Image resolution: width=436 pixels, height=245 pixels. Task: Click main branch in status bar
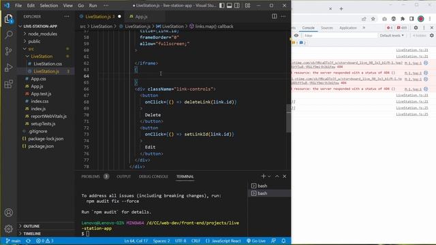click(14, 241)
